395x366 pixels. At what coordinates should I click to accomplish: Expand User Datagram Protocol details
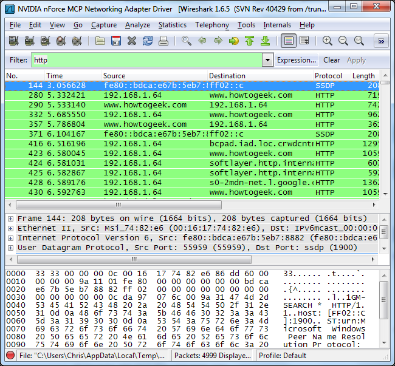(10, 248)
